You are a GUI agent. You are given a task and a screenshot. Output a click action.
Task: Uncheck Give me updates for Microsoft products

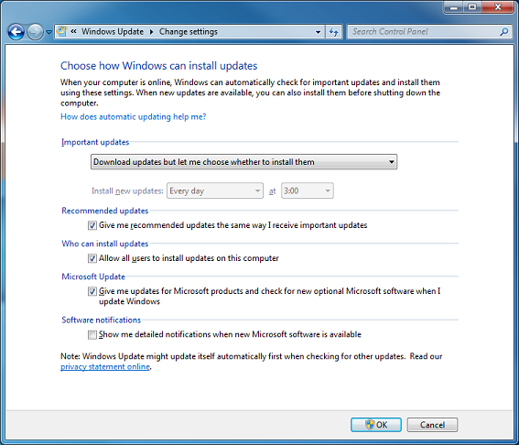point(92,291)
